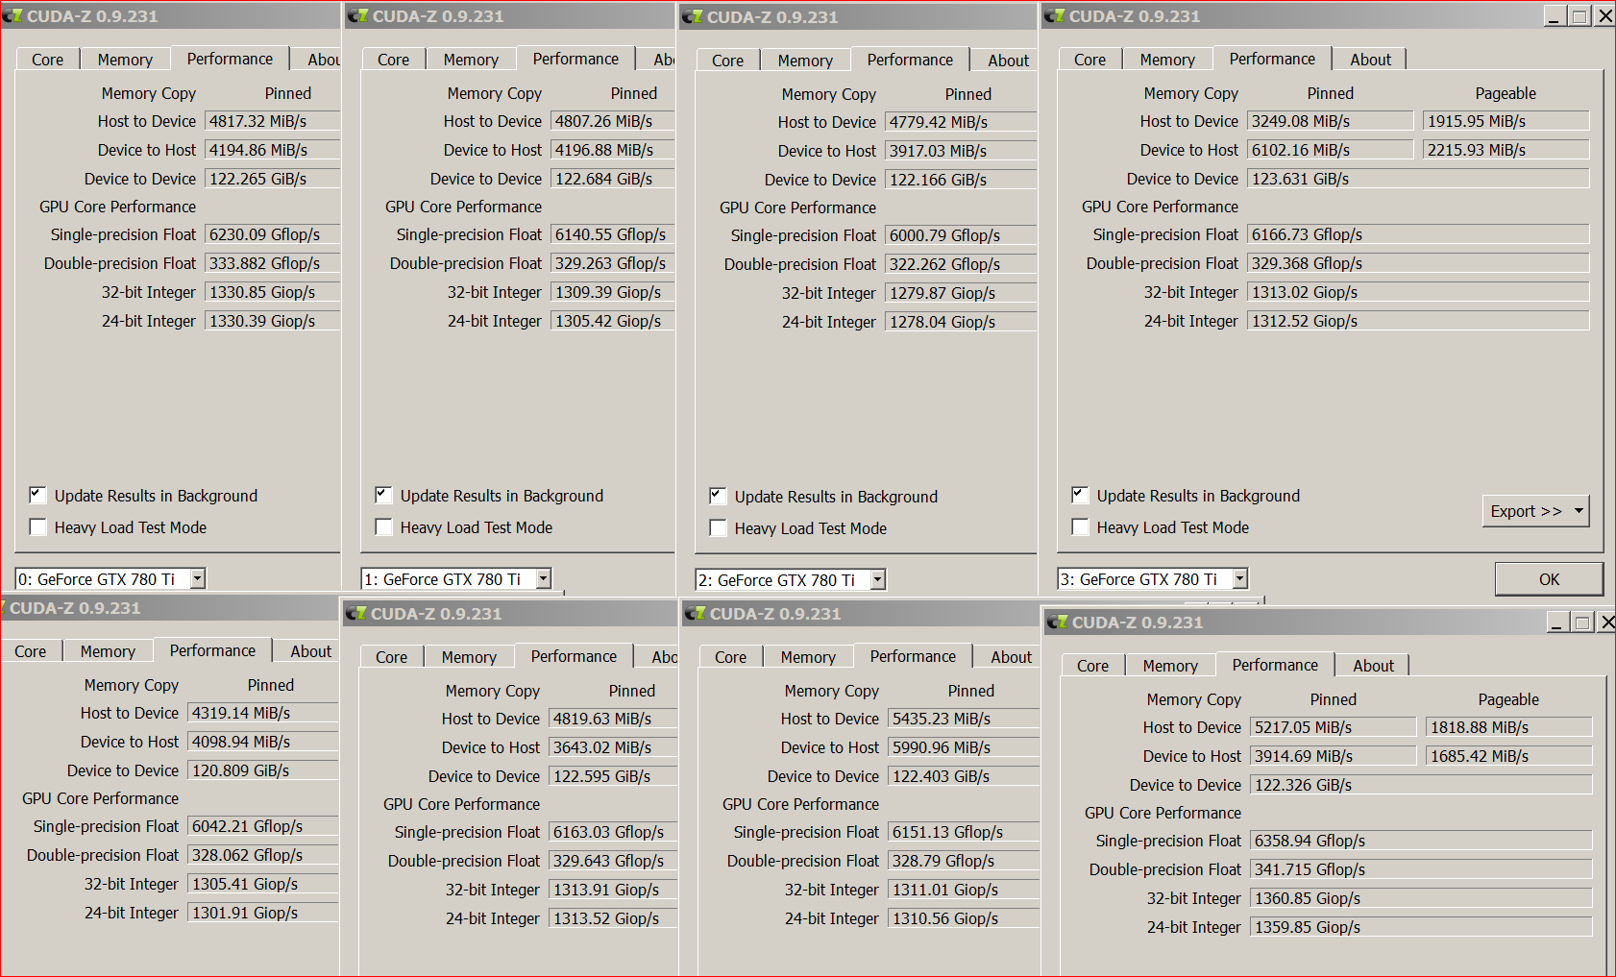Image resolution: width=1616 pixels, height=977 pixels.
Task: Switch to Memory tab in GPU 2 window
Action: [805, 61]
